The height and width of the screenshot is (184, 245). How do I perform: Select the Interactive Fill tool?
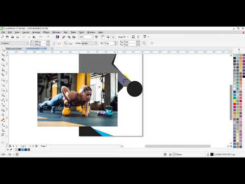(x=3, y=125)
